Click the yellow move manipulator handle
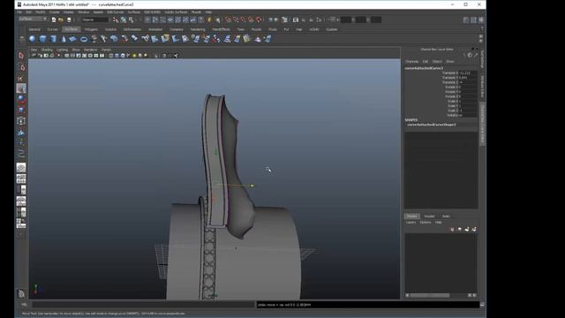The image size is (565, 318). click(252, 185)
